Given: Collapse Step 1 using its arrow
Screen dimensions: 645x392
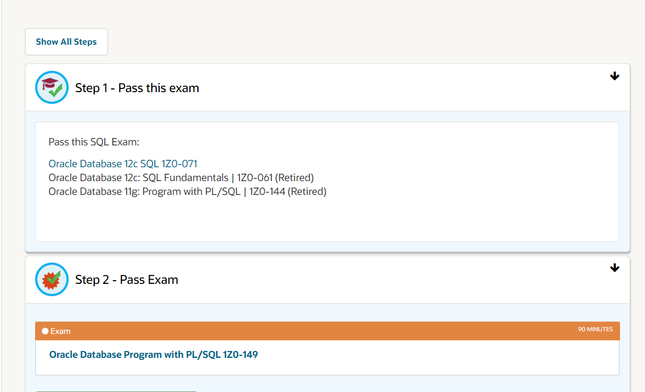Looking at the screenshot, I should point(615,76).
